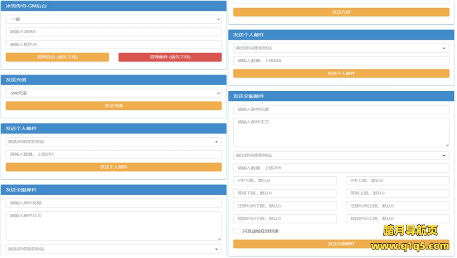Expand the 2W元宝 recharge amount dropdown

[114, 93]
